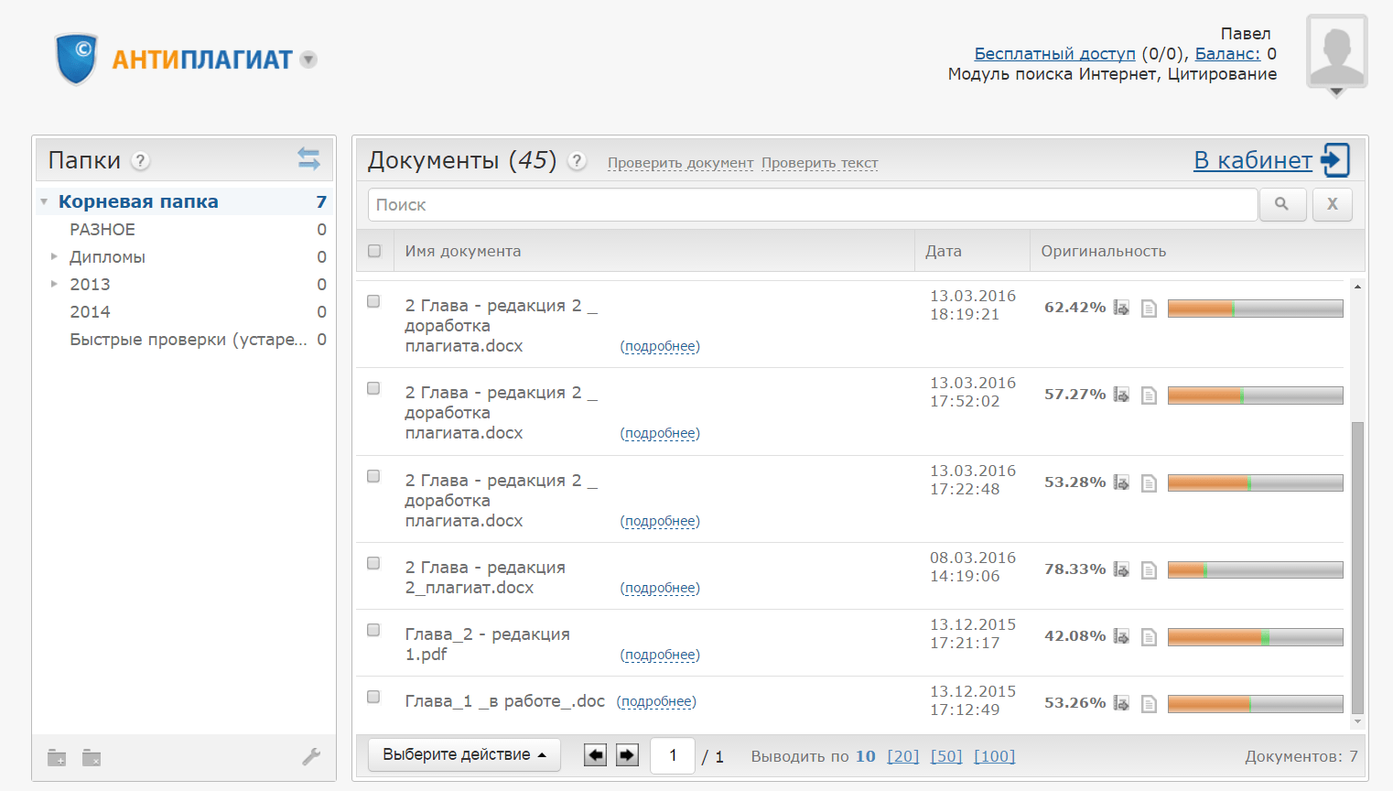Open подробнее for the 18:19:21 document
1393x791 pixels.
(660, 346)
